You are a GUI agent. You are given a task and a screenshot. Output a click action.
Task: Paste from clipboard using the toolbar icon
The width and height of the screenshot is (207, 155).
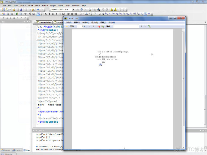point(33,10)
